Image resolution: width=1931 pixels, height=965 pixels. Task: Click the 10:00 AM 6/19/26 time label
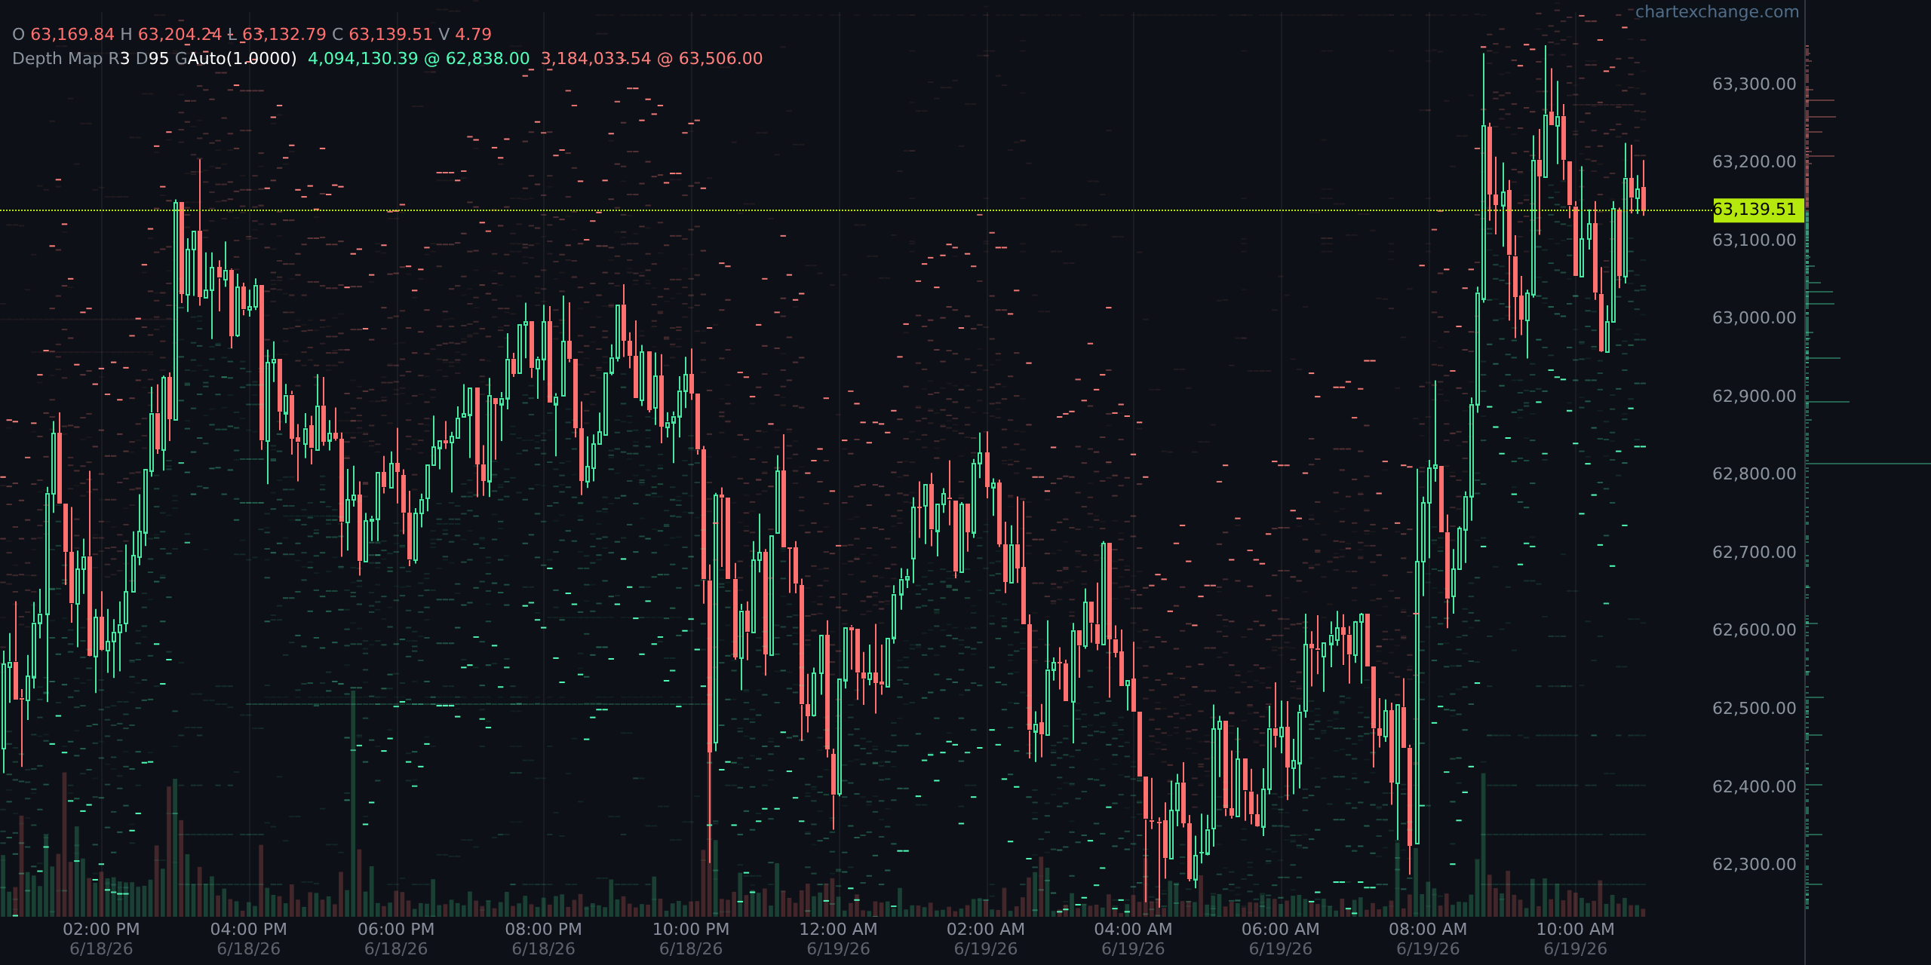pyautogui.click(x=1576, y=939)
